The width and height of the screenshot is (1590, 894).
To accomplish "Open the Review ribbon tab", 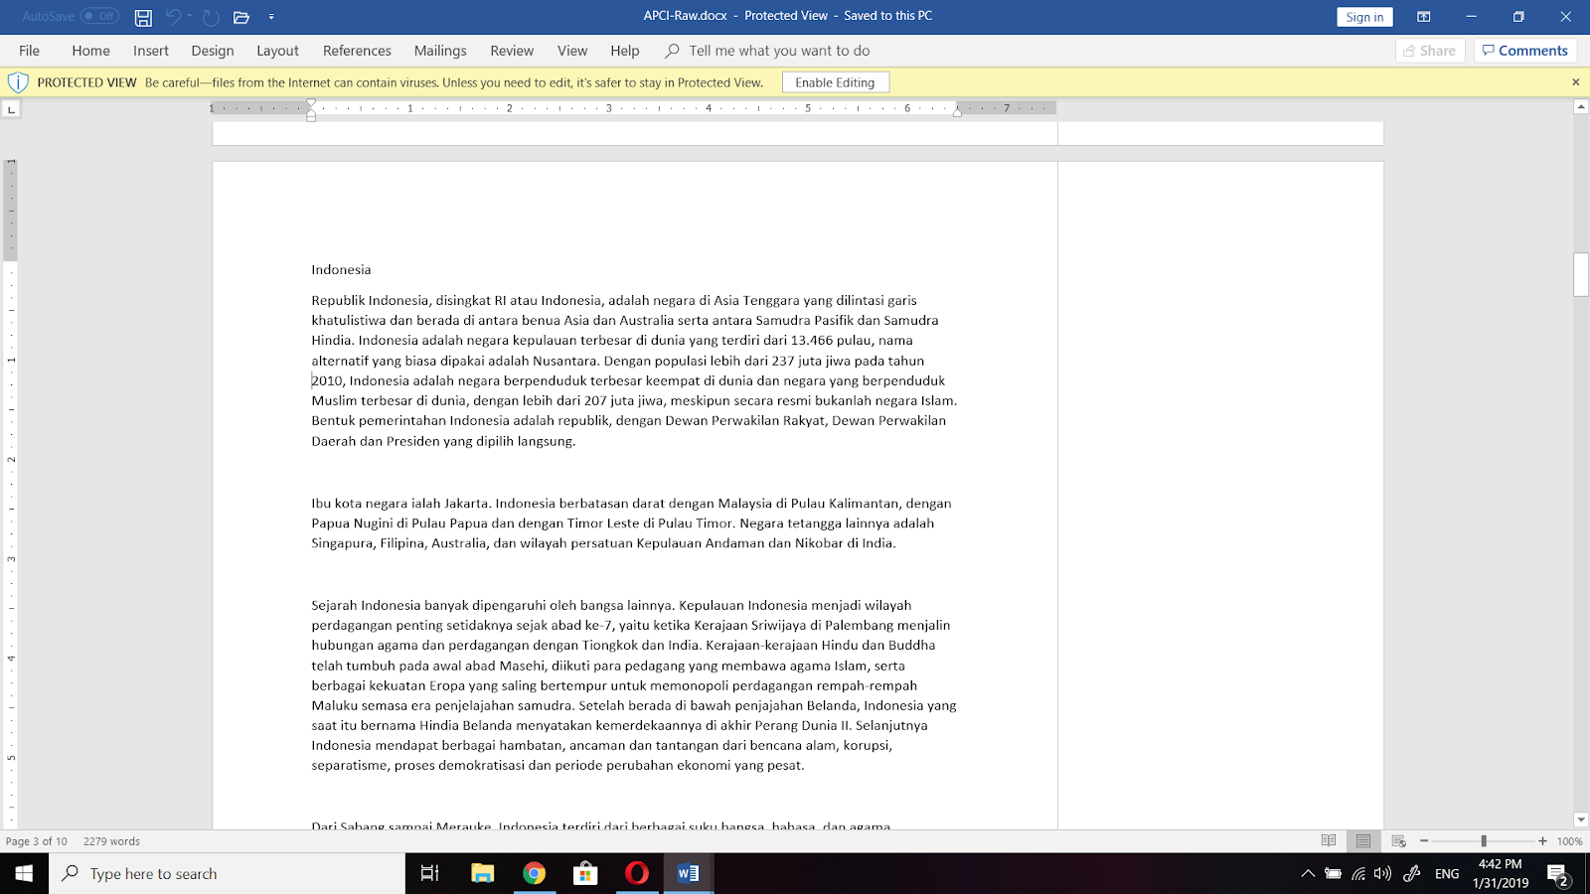I will (512, 50).
